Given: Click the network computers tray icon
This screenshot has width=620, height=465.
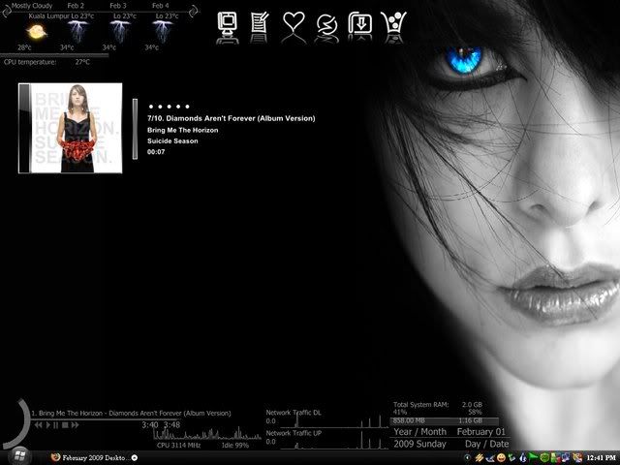Looking at the screenshot, I should point(566,458).
